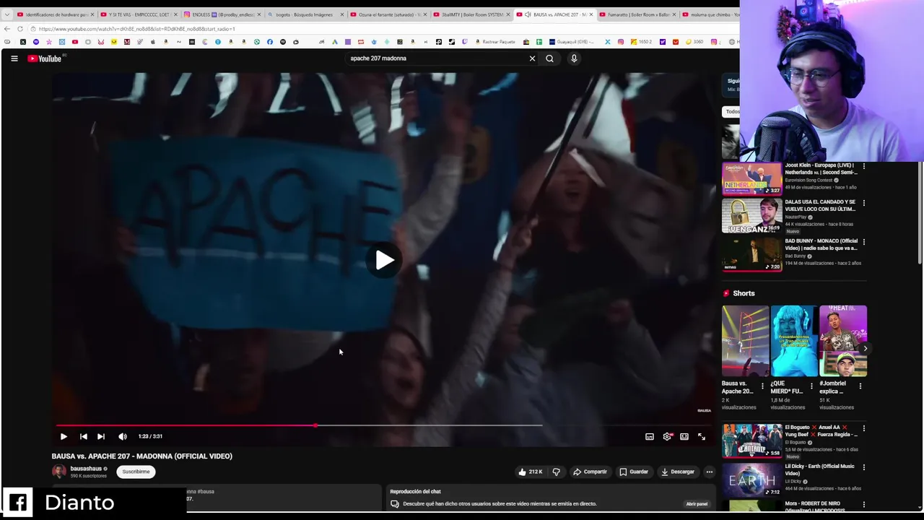Screen dimensions: 924x520
Task: Open options for the Bad Bunny MONACO video
Action: [x=863, y=242]
